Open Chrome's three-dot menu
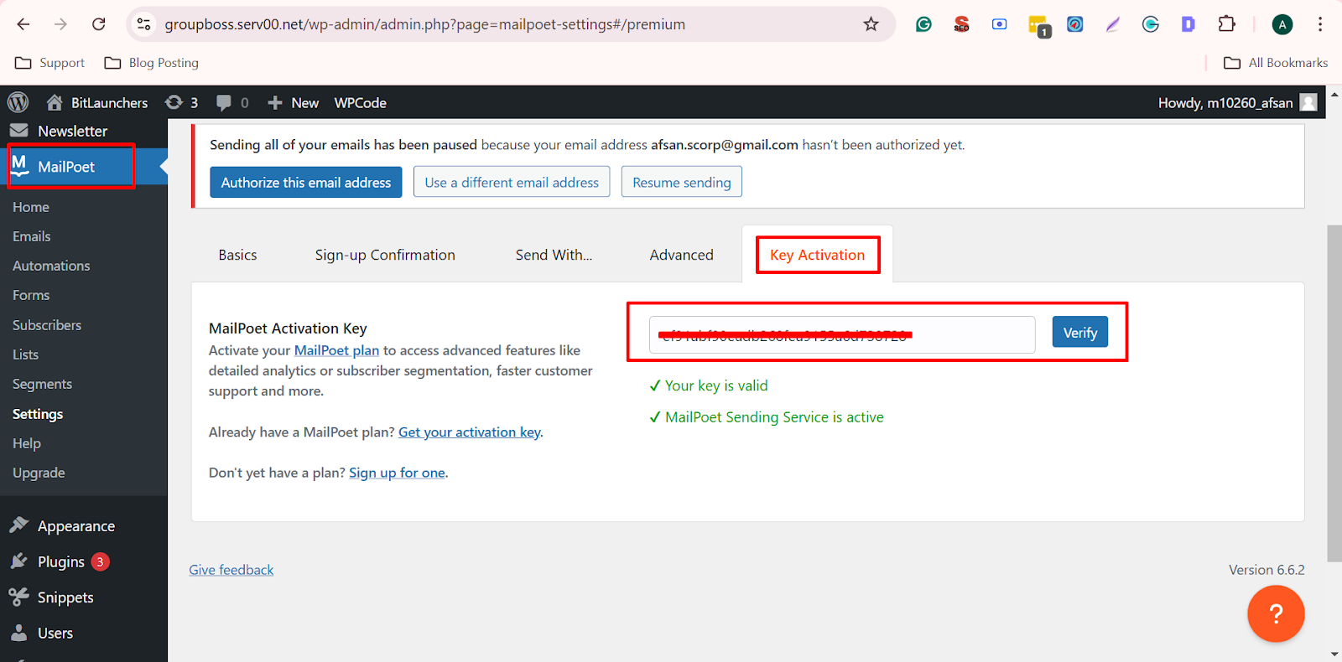Screen dimensions: 1342x662 point(1320,24)
